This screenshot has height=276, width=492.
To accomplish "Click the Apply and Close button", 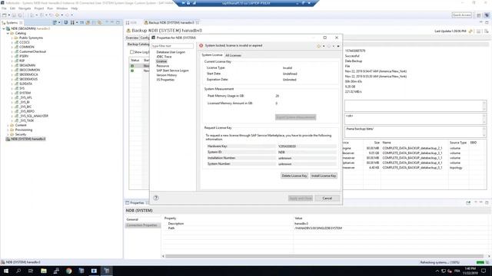I will click(301, 199).
